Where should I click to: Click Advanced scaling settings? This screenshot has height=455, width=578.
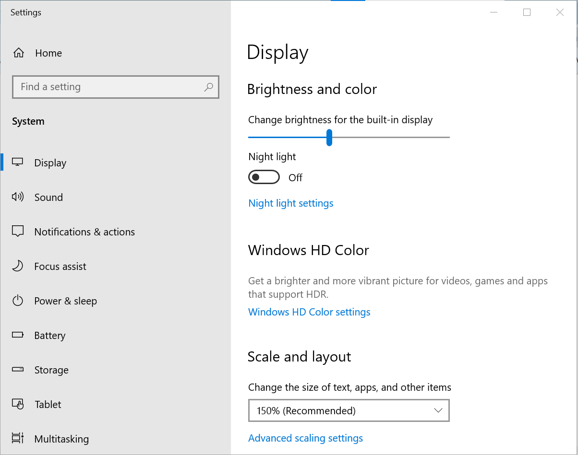click(x=306, y=438)
